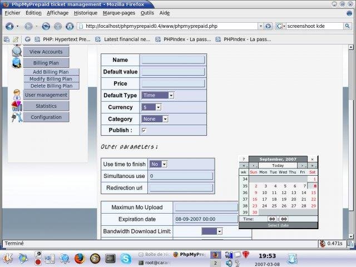This screenshot has height=267, width=356.
Task: Expand the URL history dropdown arrow
Action: (x=261, y=26)
